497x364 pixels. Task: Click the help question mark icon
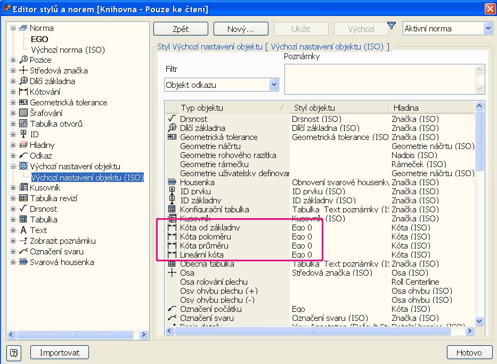tap(14, 352)
